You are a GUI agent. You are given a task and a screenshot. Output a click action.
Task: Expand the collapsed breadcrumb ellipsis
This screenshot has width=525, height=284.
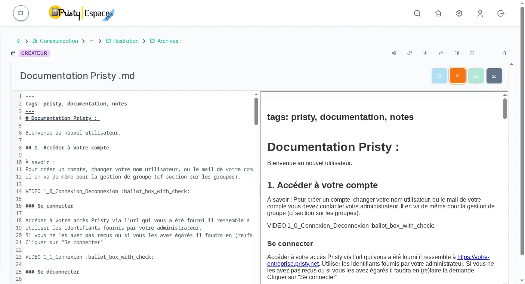pos(92,41)
